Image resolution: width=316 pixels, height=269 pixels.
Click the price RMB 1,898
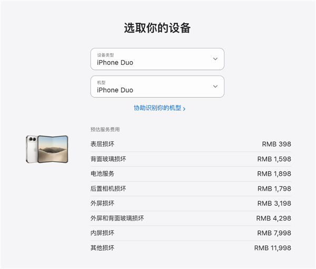click(274, 174)
